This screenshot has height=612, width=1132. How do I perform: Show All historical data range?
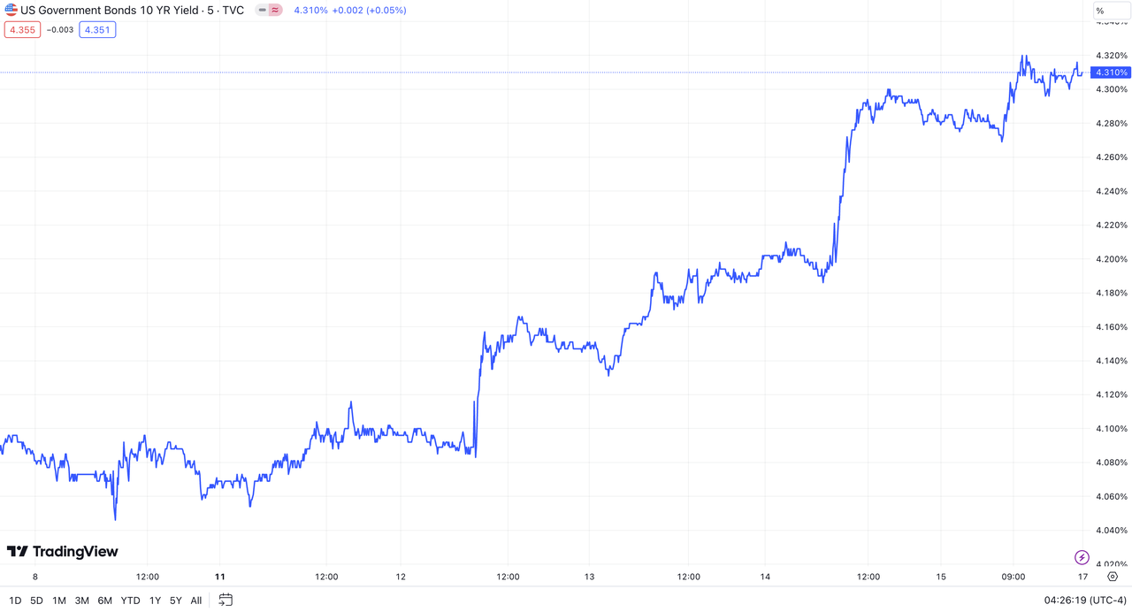click(x=196, y=601)
